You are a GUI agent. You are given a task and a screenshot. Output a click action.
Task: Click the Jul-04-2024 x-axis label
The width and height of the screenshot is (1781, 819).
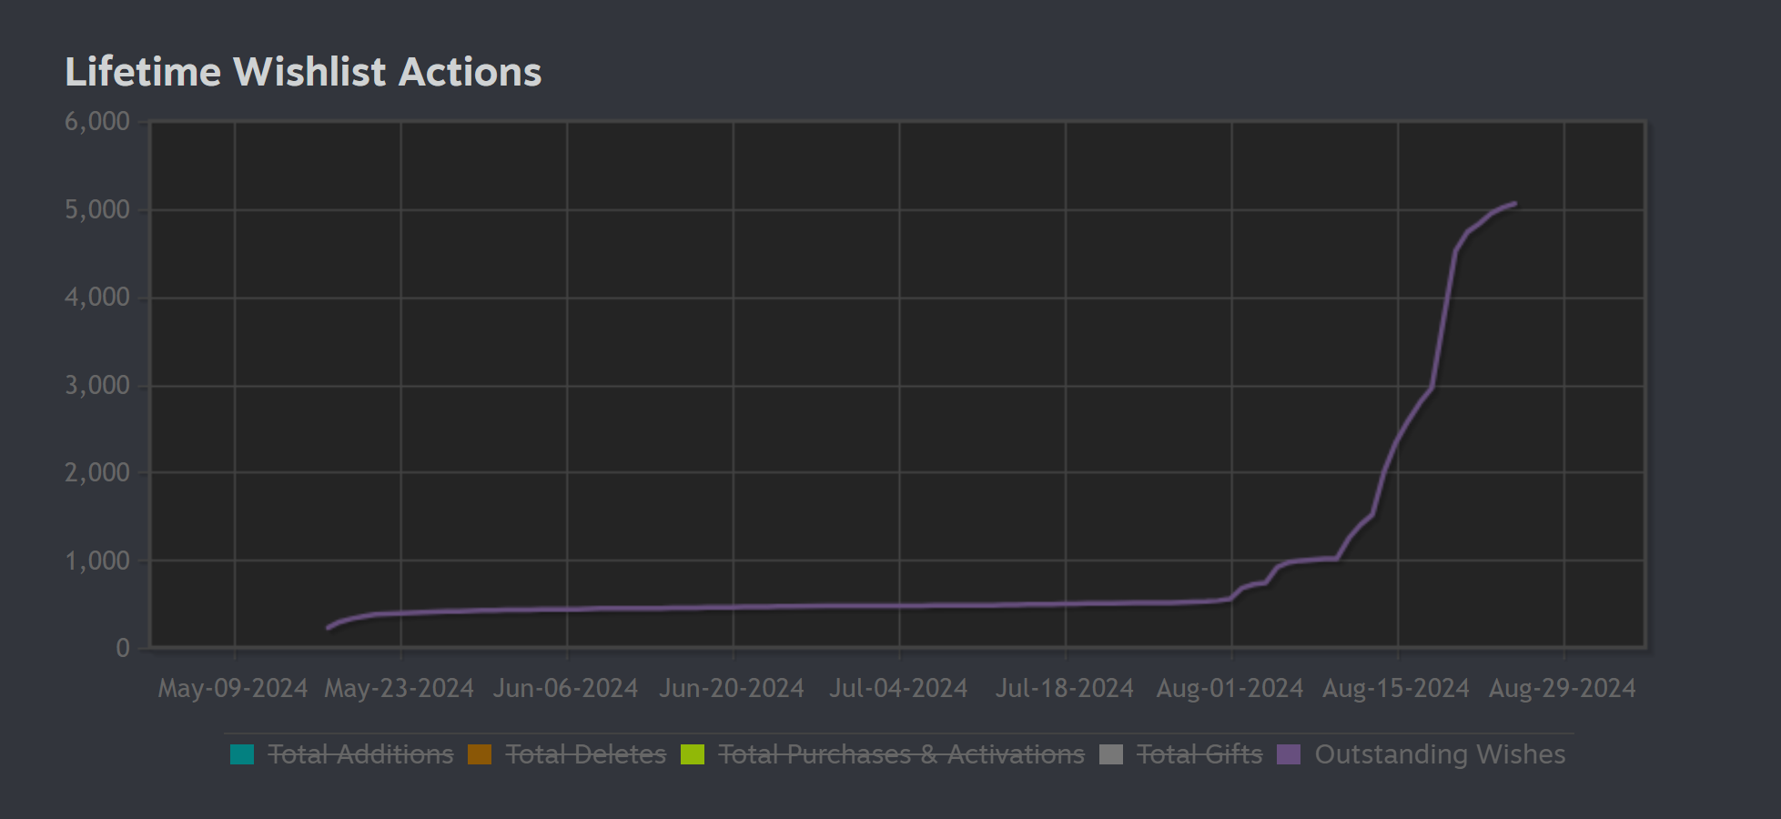[898, 688]
